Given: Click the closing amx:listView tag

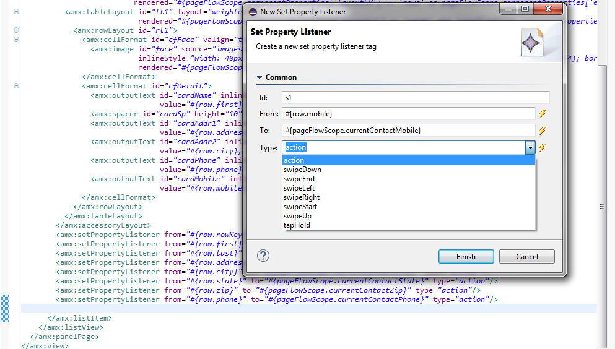Looking at the screenshot, I should pyautogui.click(x=71, y=327).
